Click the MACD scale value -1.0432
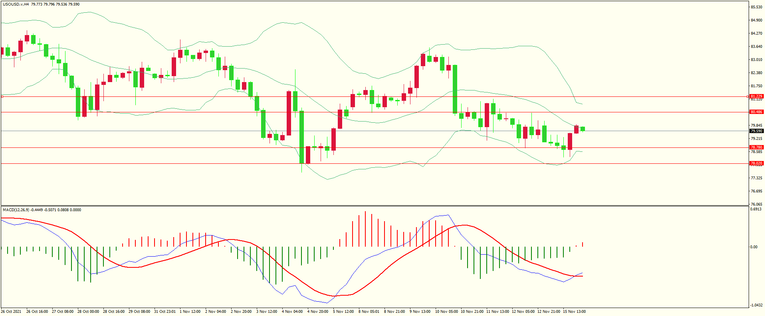 coord(756,305)
